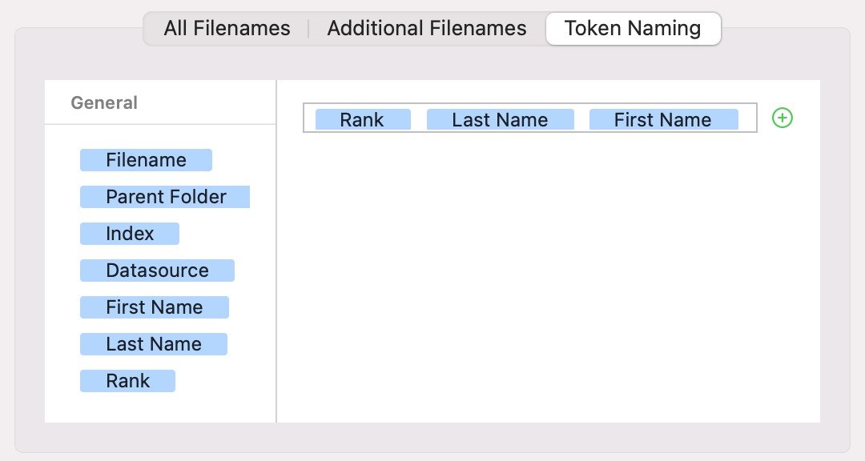Click the horizontal separator under General header
This screenshot has height=461, width=865.
160,124
